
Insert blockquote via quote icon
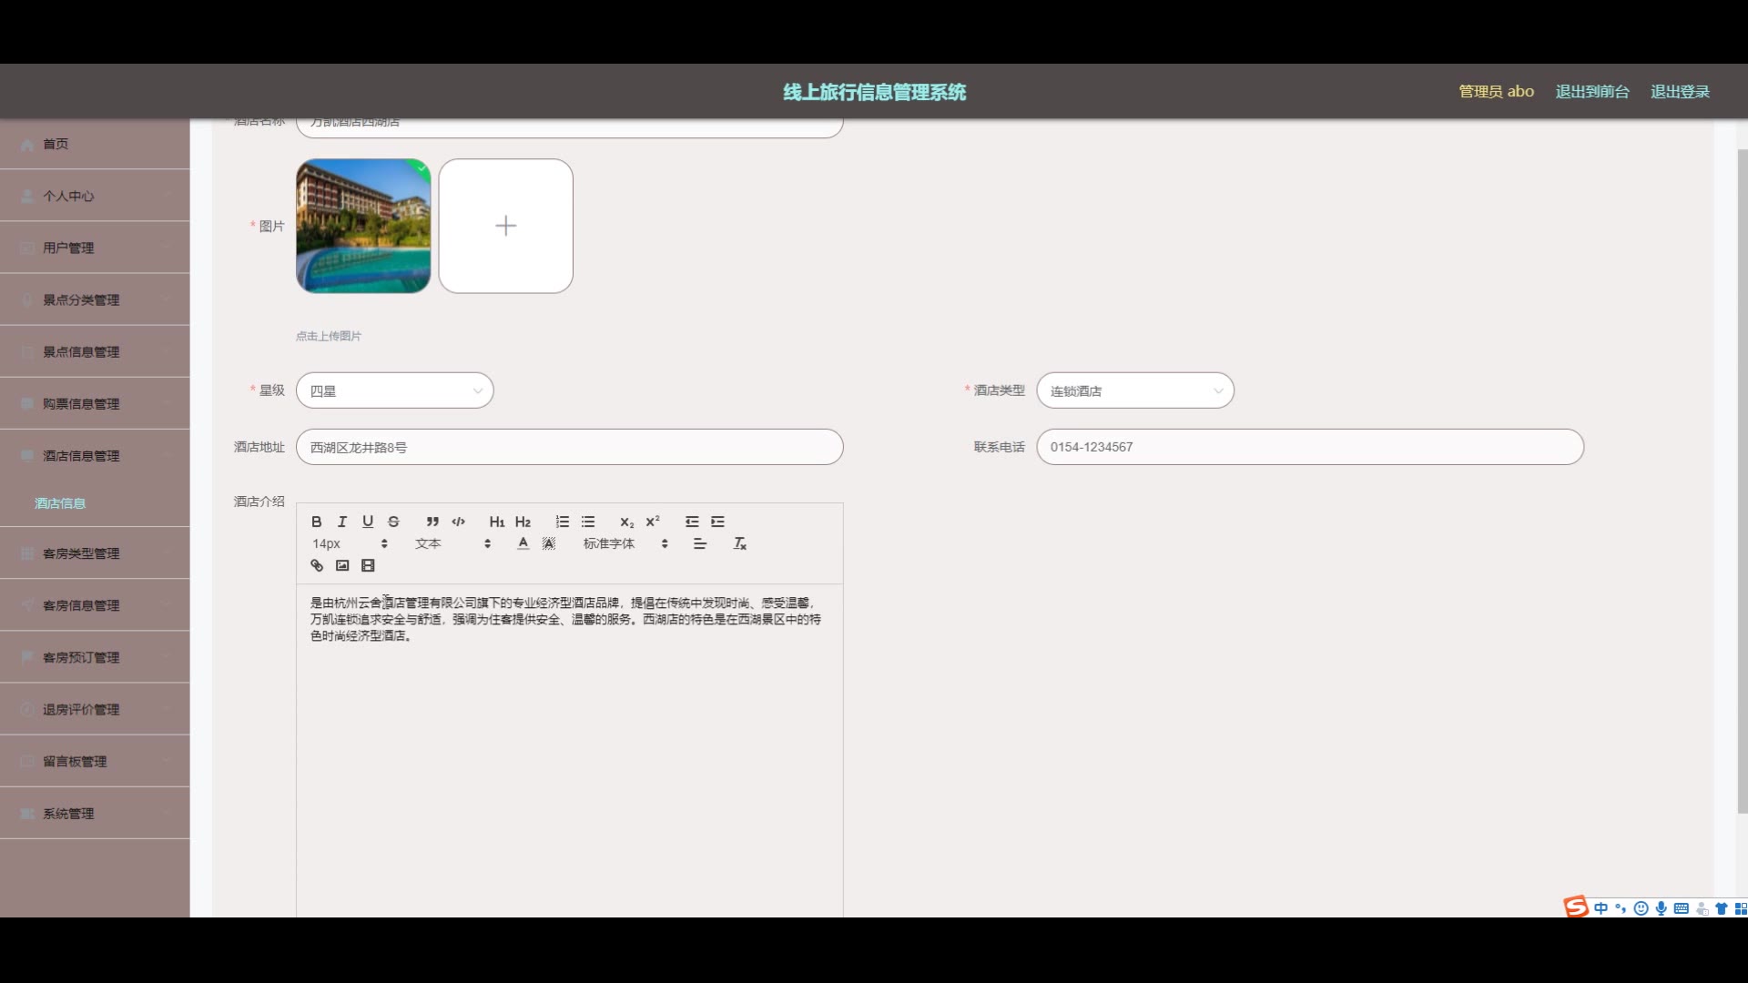point(432,522)
